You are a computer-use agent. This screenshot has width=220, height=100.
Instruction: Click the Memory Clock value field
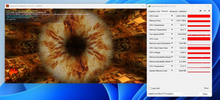pyautogui.click(x=181, y=21)
